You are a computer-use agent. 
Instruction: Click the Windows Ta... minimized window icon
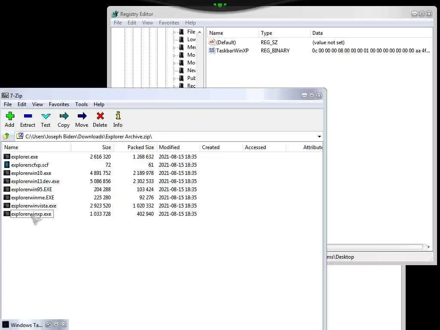[x=5, y=325]
